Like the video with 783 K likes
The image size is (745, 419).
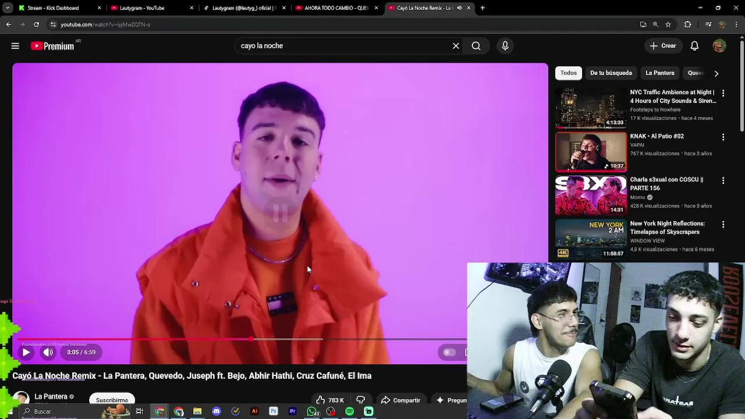pyautogui.click(x=329, y=400)
